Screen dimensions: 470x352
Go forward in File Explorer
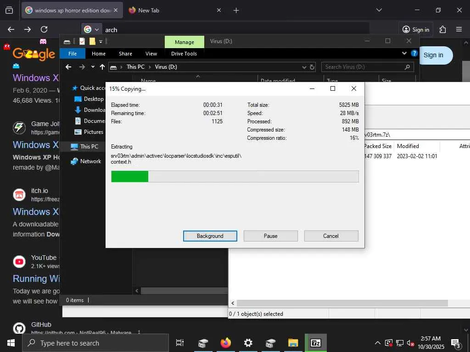pos(82,67)
